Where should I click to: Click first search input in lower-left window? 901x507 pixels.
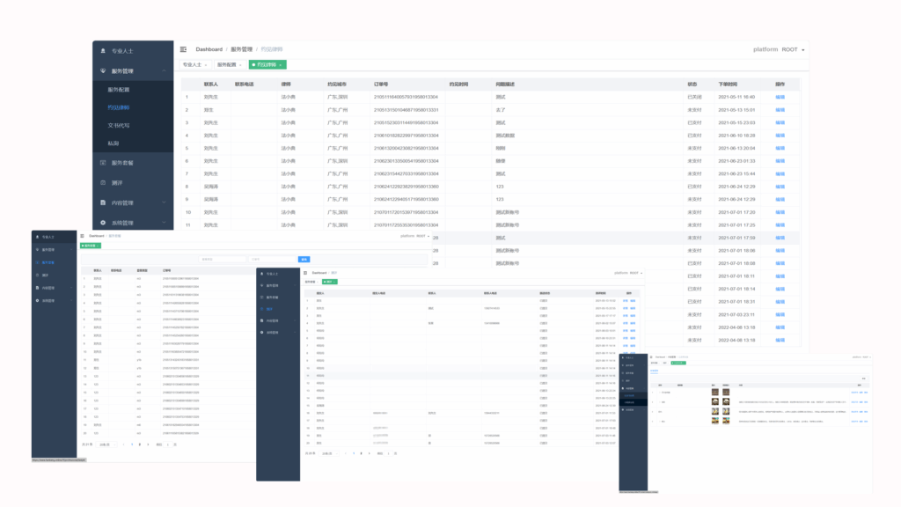(x=221, y=260)
